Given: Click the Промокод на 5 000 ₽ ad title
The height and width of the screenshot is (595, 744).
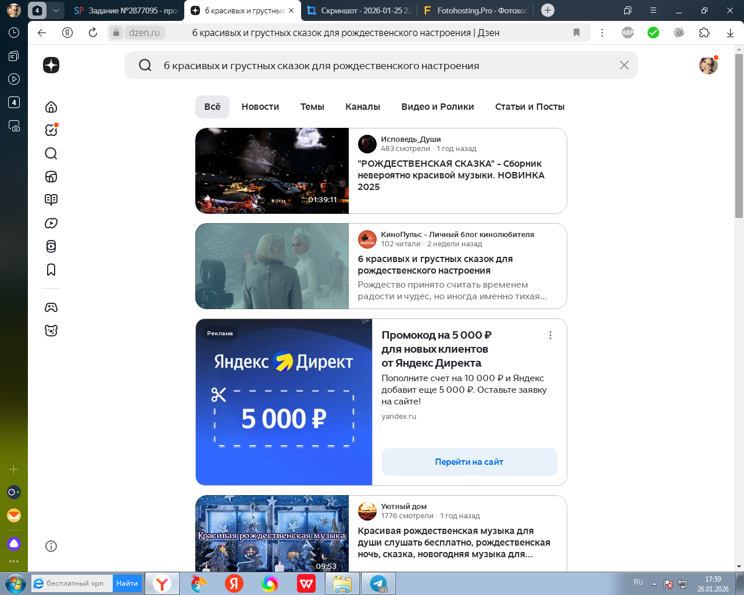Looking at the screenshot, I should (x=437, y=349).
